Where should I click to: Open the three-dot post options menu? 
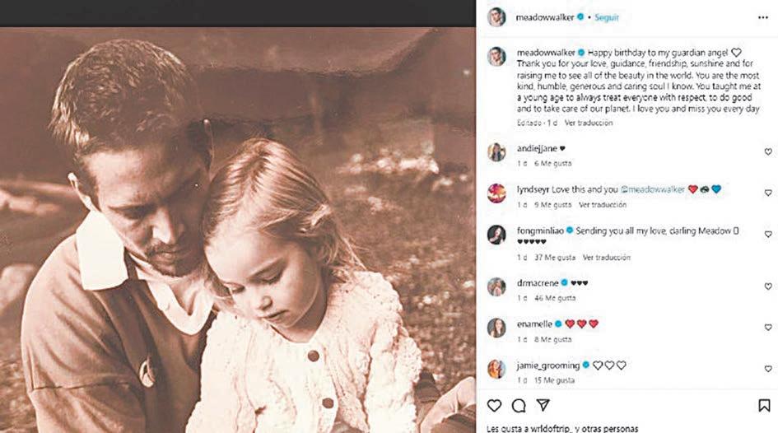(x=763, y=16)
